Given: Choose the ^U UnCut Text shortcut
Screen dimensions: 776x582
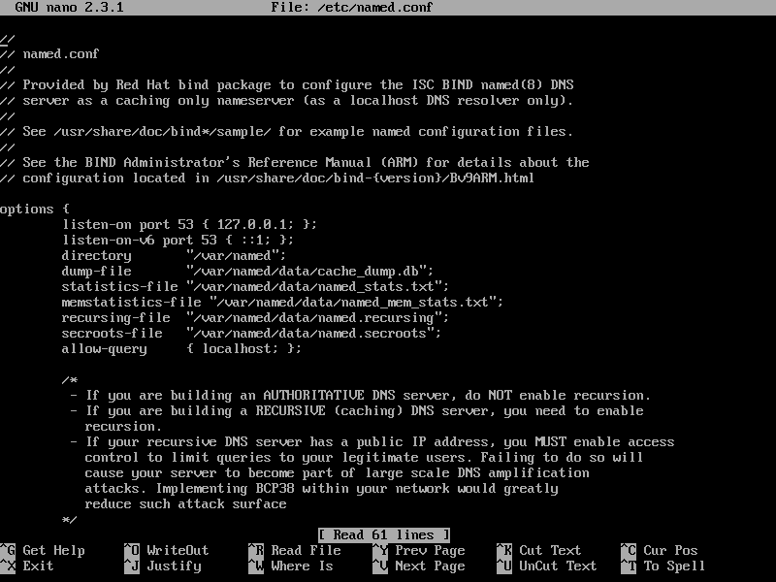Looking at the screenshot, I should click(547, 566).
